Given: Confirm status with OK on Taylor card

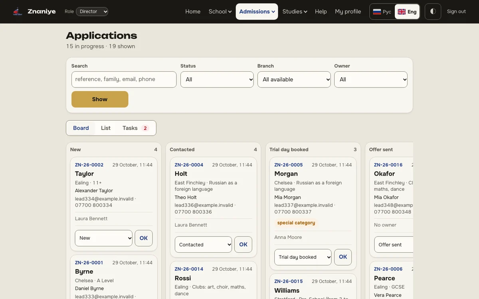Looking at the screenshot, I should 144,238.
